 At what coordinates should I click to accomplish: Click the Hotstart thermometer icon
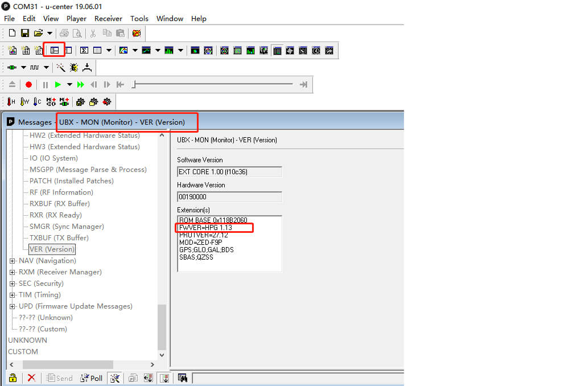pos(11,101)
